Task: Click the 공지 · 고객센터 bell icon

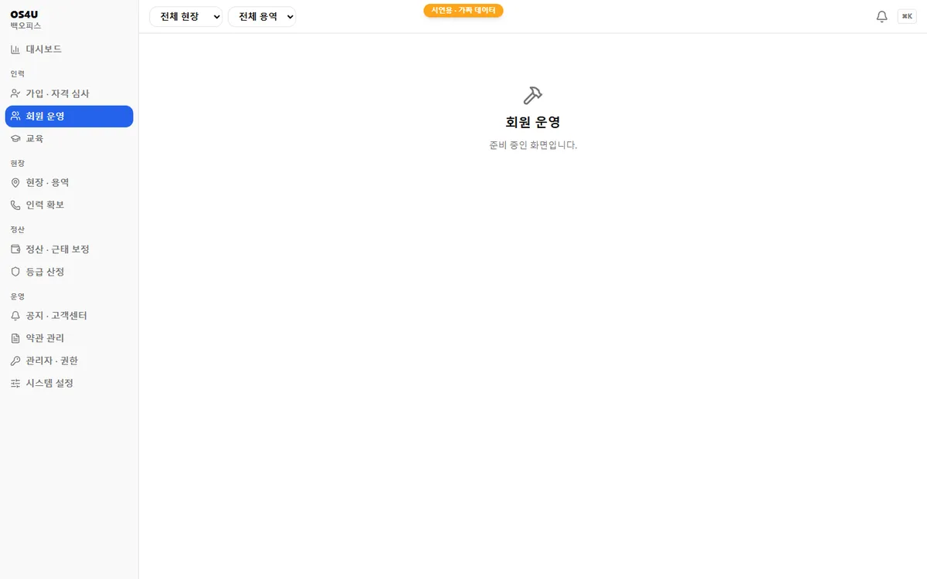Action: click(x=15, y=316)
